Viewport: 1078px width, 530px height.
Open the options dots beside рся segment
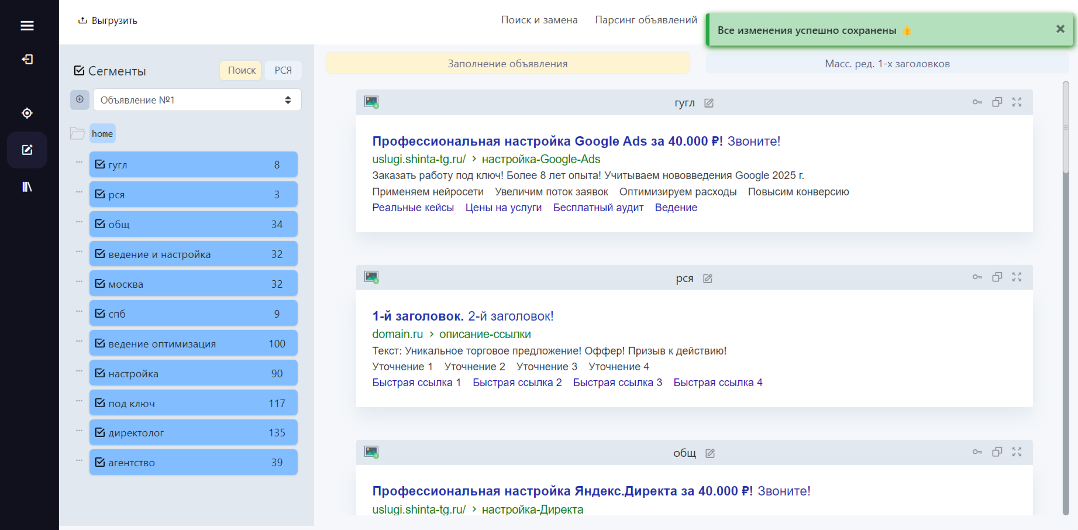point(79,192)
